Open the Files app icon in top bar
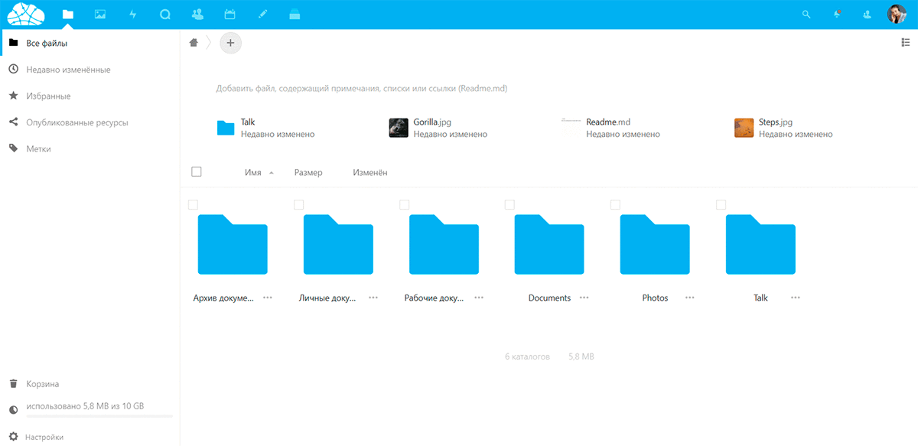Screen dimensions: 918x446 point(68,14)
